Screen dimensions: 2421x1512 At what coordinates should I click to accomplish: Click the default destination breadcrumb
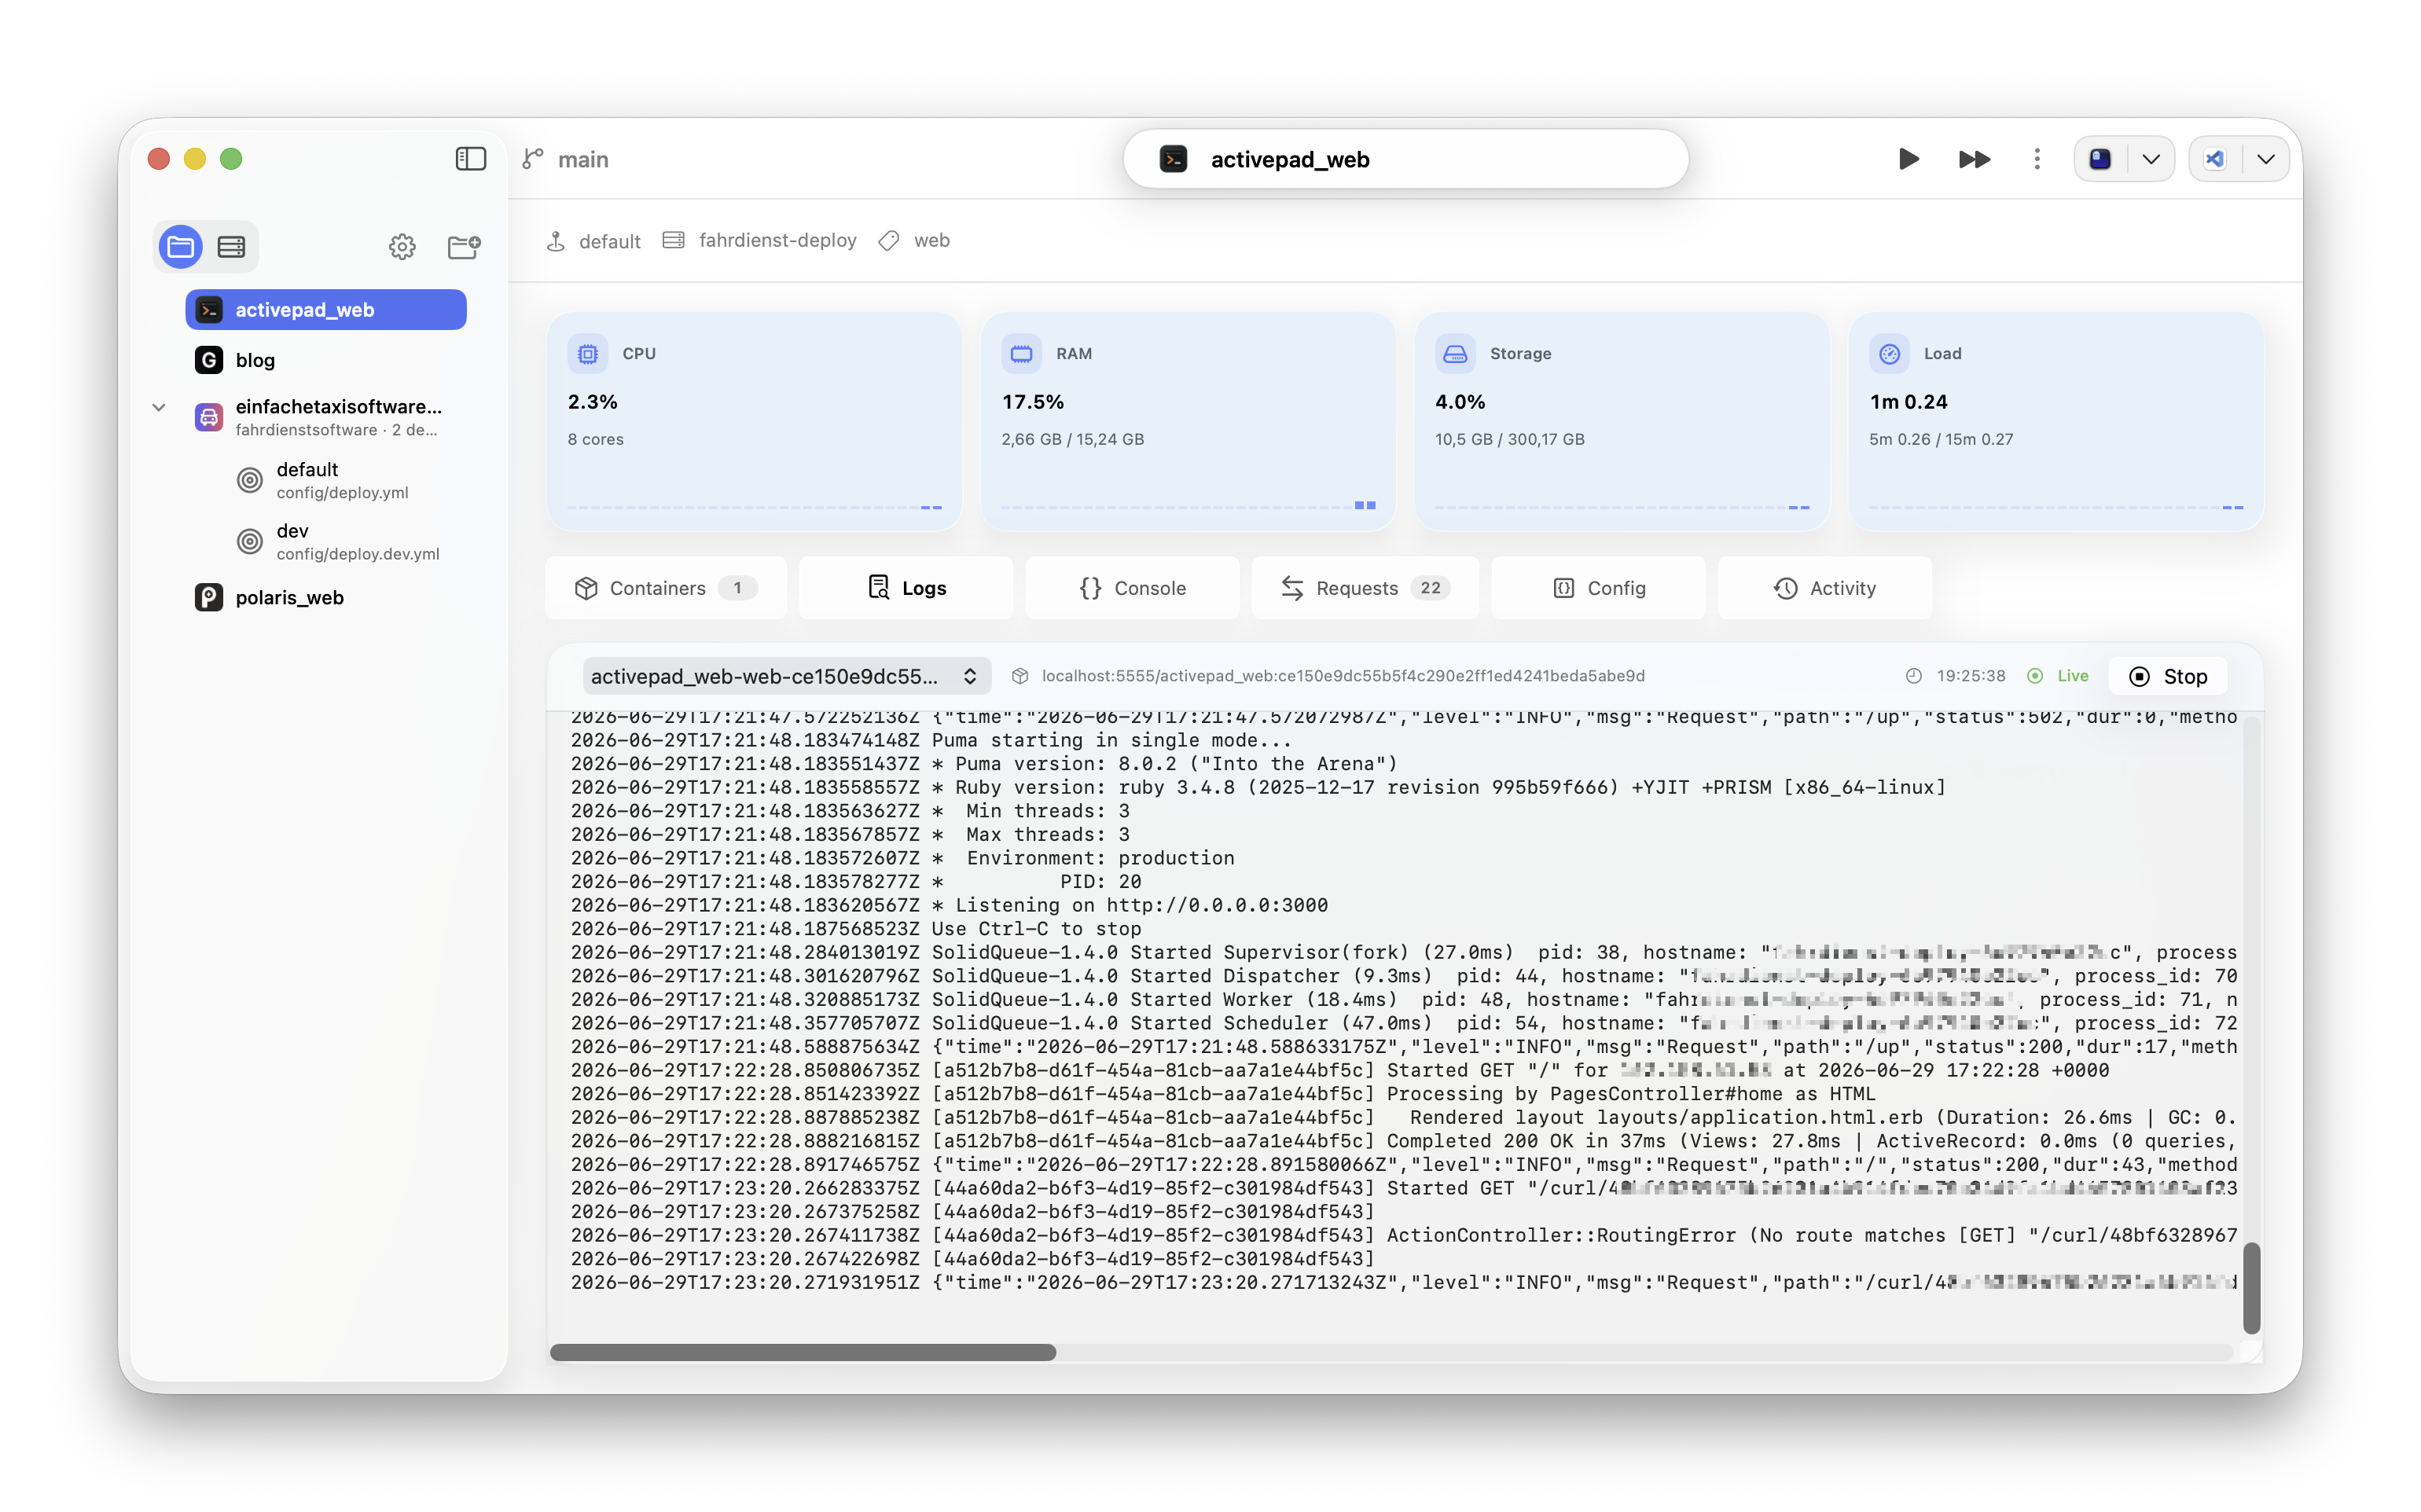(594, 241)
